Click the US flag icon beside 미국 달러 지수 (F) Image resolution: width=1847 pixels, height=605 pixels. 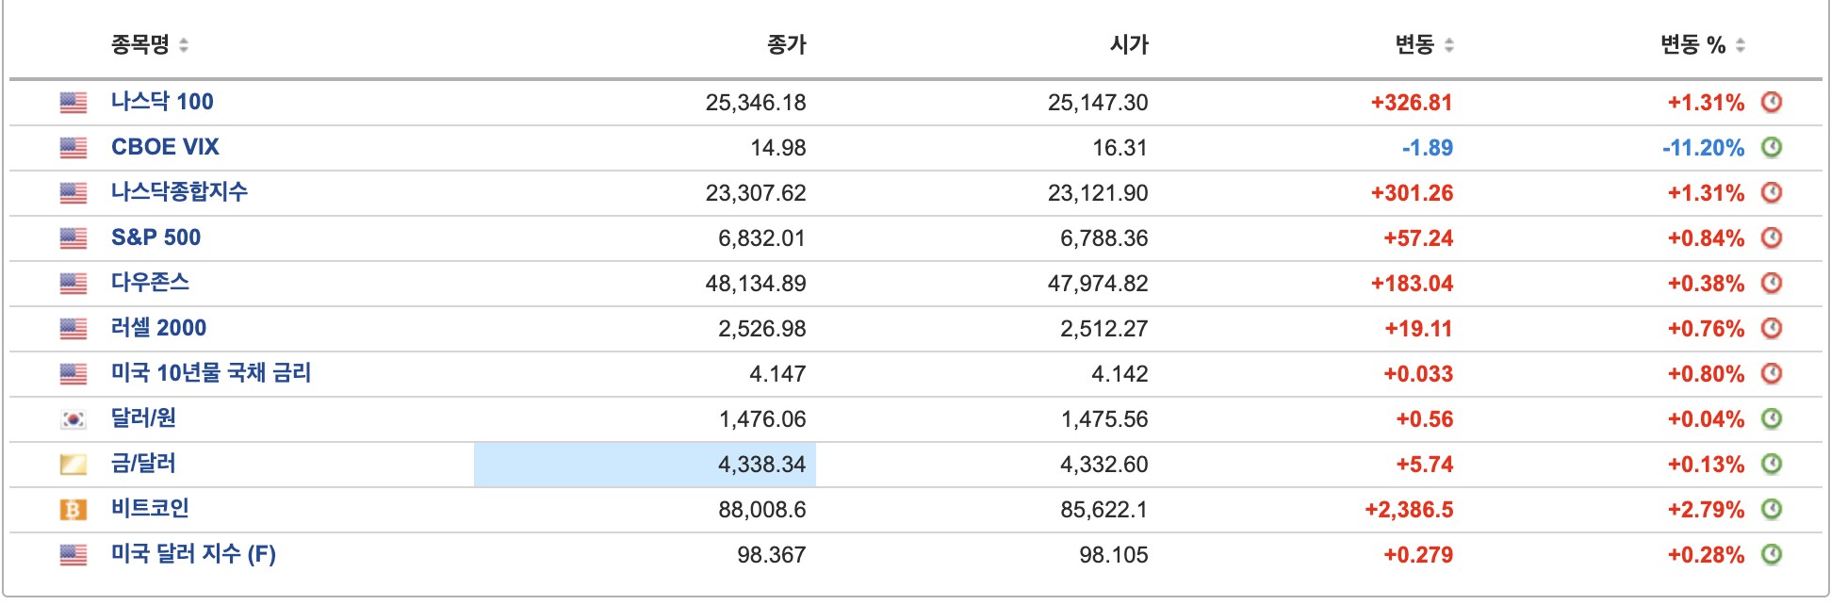tap(74, 555)
